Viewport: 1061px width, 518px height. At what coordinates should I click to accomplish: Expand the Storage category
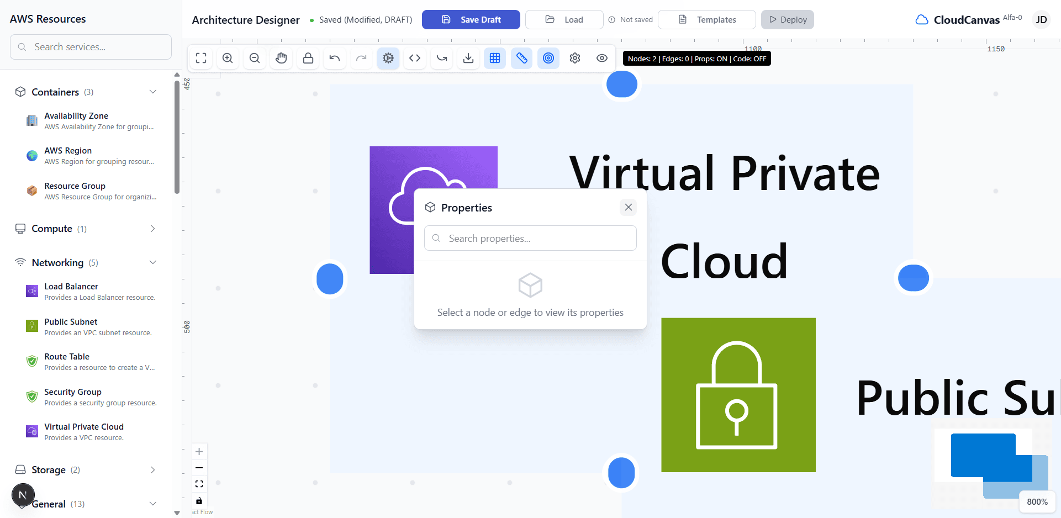click(153, 470)
